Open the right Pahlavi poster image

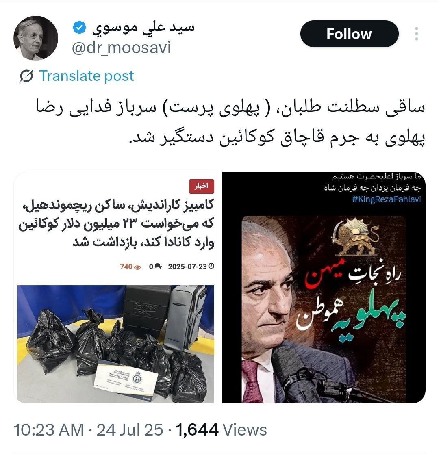point(324,288)
